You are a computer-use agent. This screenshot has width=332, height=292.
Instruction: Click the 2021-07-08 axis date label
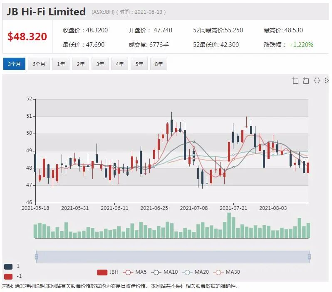[x=194, y=208]
